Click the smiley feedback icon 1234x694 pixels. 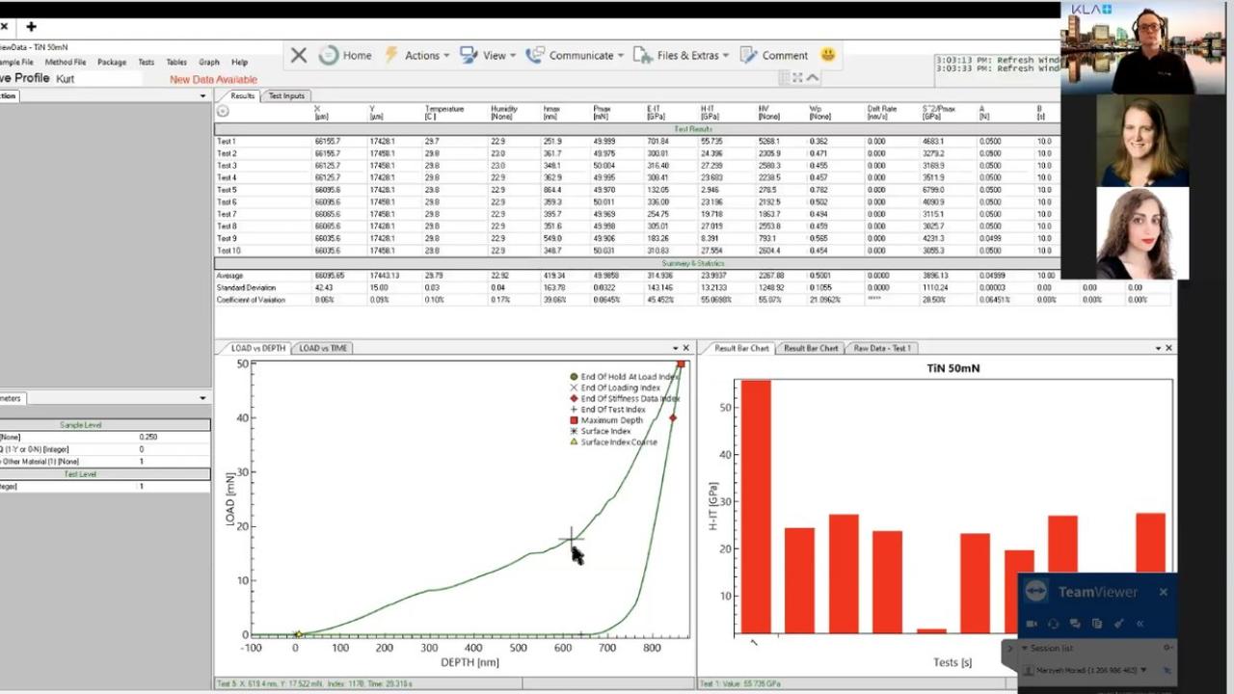pos(827,55)
